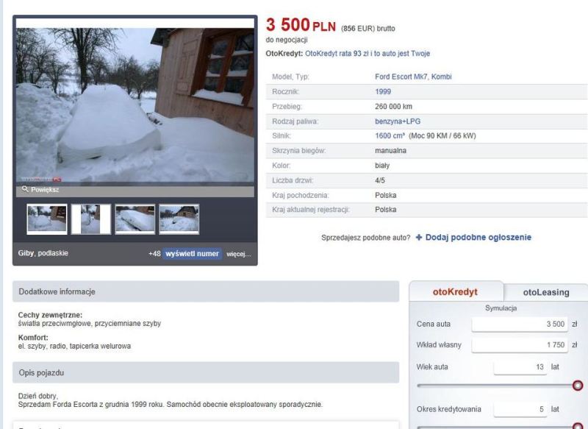Open the first photo thumbnail
The width and height of the screenshot is (588, 429).
tap(46, 219)
